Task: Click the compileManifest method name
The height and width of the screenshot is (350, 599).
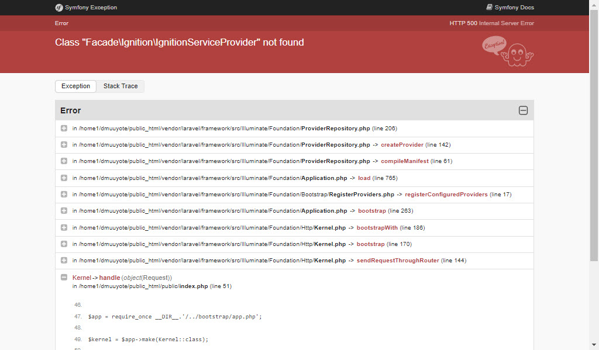Action: (x=405, y=161)
